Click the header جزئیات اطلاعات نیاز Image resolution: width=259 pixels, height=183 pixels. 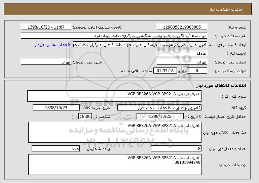pyautogui.click(x=226, y=9)
